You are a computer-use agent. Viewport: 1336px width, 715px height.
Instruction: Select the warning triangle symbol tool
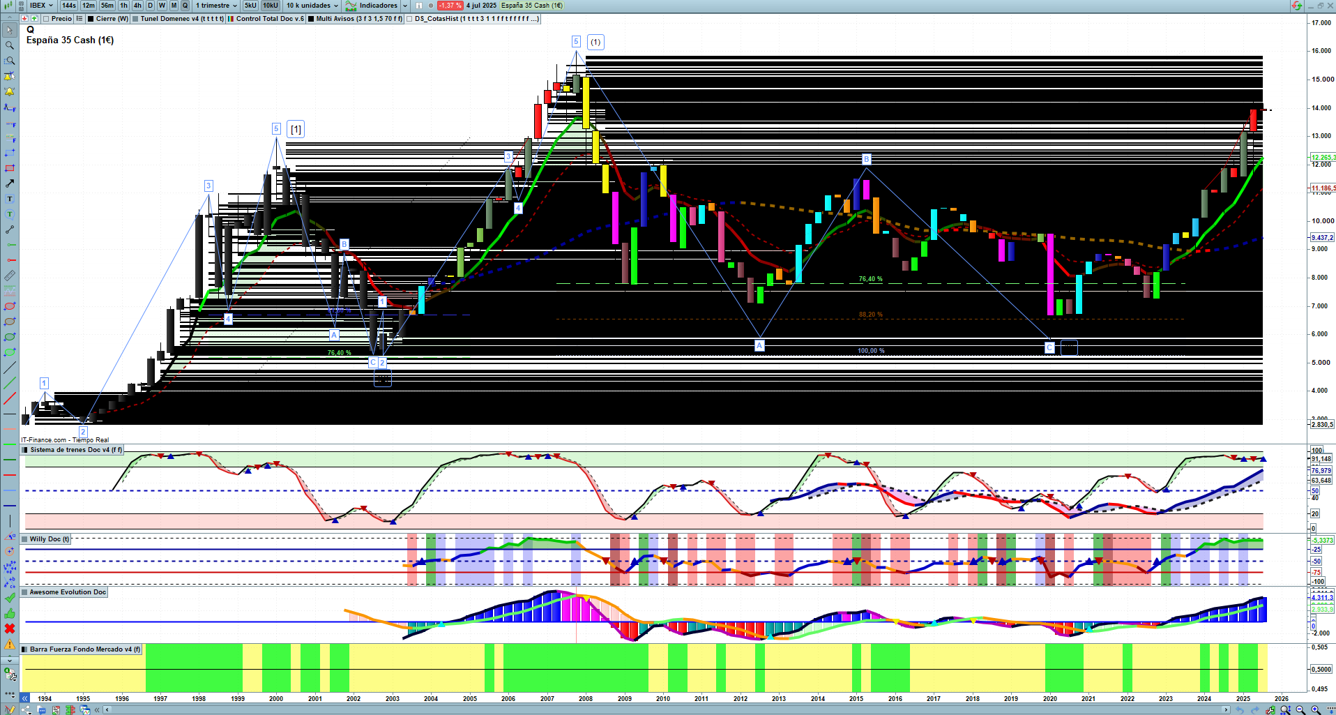pos(10,644)
